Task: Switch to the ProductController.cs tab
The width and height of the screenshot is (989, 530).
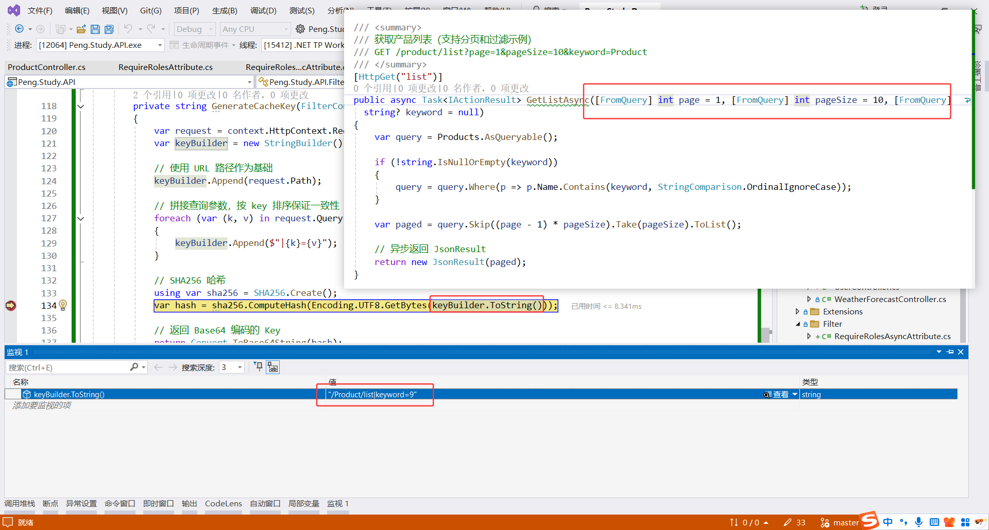Action: click(47, 67)
